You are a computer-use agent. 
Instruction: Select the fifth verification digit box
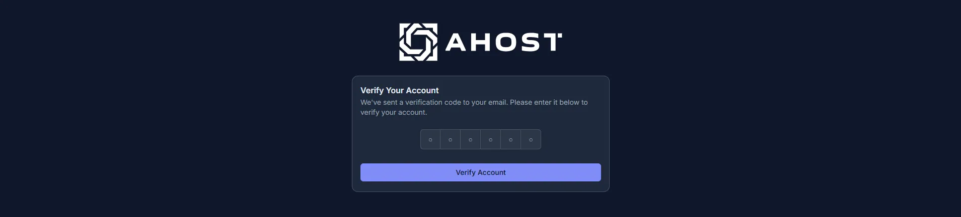[511, 139]
